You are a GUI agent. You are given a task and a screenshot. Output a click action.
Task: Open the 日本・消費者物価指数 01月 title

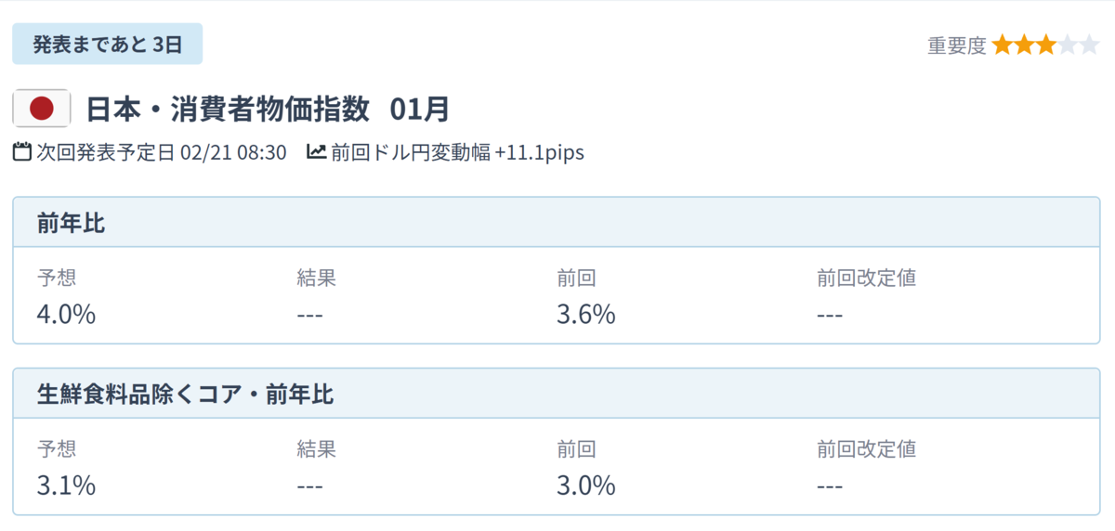point(268,110)
